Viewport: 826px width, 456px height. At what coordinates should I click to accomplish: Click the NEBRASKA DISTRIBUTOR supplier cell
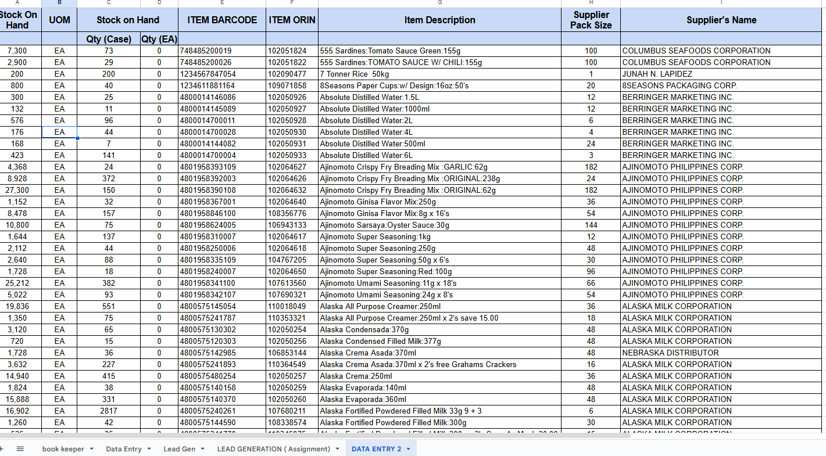[x=721, y=353]
